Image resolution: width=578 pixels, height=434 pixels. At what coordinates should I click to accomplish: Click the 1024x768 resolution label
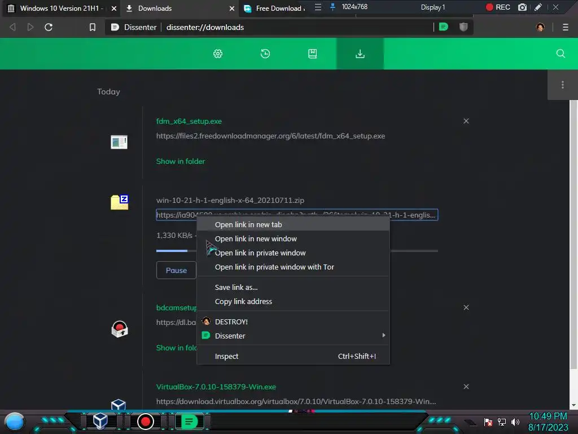(354, 7)
